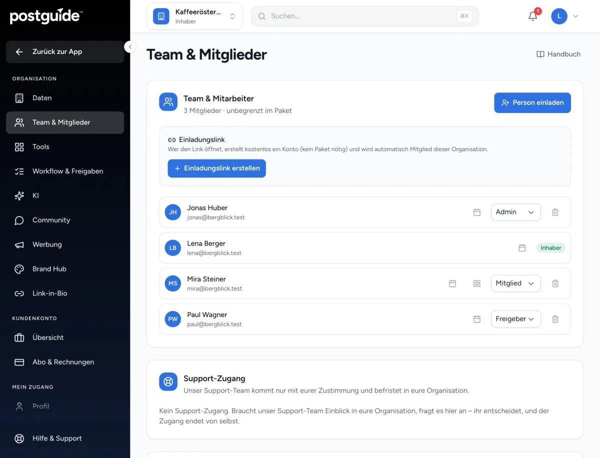The height and width of the screenshot is (458, 600).
Task: Collapse the sidebar with the chevron handle
Action: [x=130, y=47]
